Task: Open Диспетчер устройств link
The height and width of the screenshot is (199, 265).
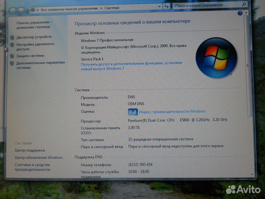Action: [34, 37]
